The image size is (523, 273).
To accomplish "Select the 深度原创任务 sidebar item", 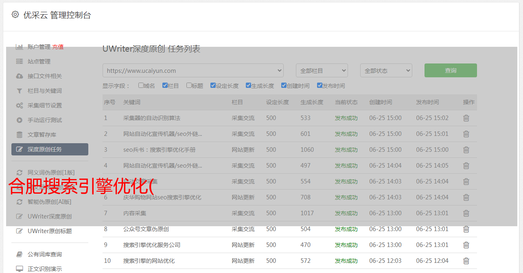I will (50, 149).
